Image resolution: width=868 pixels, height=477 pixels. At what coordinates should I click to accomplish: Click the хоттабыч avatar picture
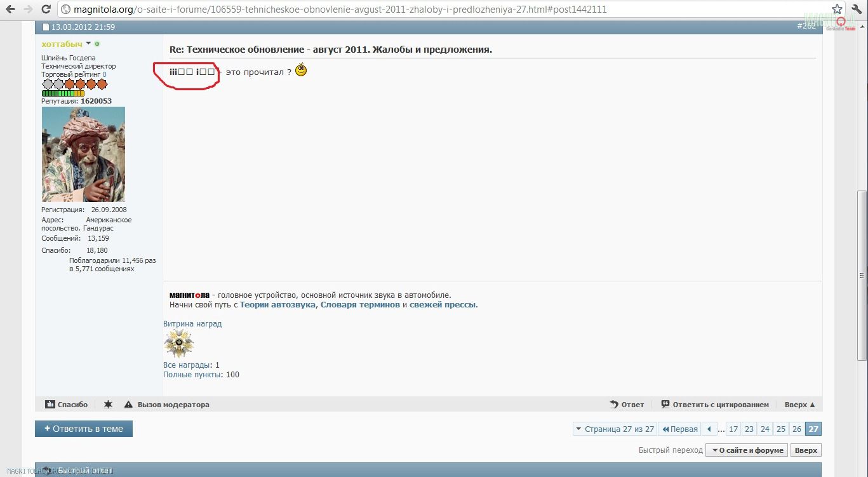point(83,154)
